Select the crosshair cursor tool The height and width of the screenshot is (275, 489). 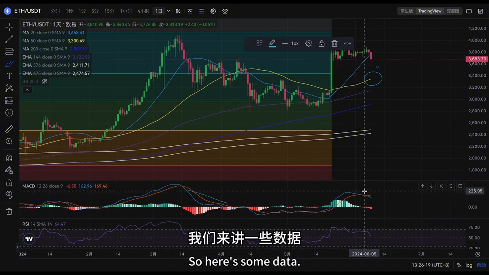pyautogui.click(x=9, y=27)
